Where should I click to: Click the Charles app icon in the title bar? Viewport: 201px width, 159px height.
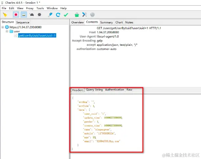click(2, 3)
